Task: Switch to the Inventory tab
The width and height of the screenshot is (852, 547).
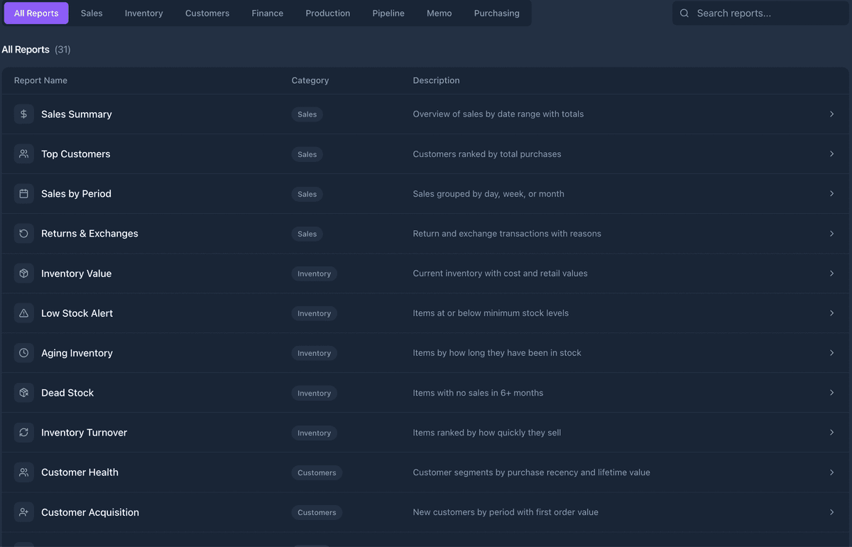Action: coord(143,13)
